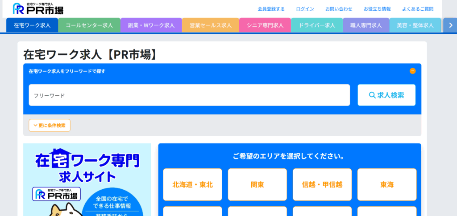
Task: Select the 副業・Wワーク求人 tab
Action: 151,25
